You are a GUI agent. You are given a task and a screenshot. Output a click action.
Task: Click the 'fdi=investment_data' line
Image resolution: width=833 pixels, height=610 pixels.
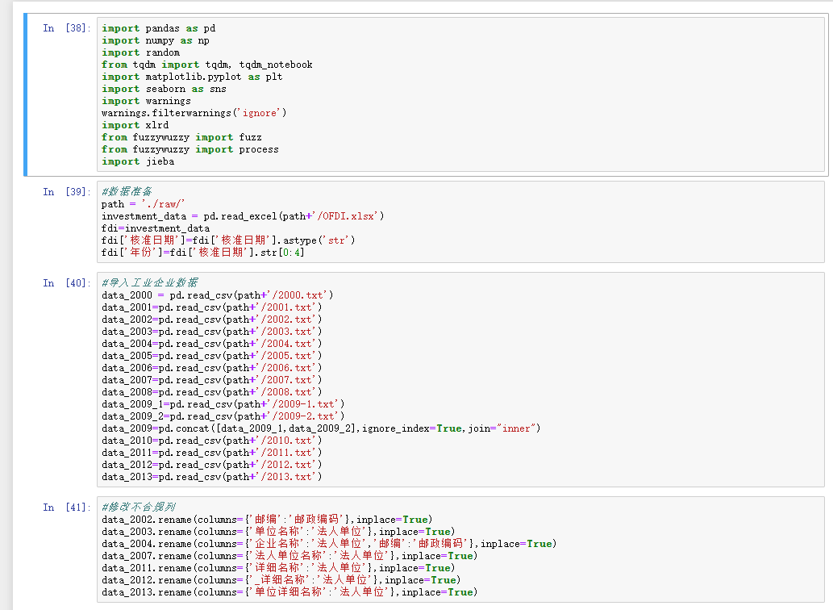(156, 228)
